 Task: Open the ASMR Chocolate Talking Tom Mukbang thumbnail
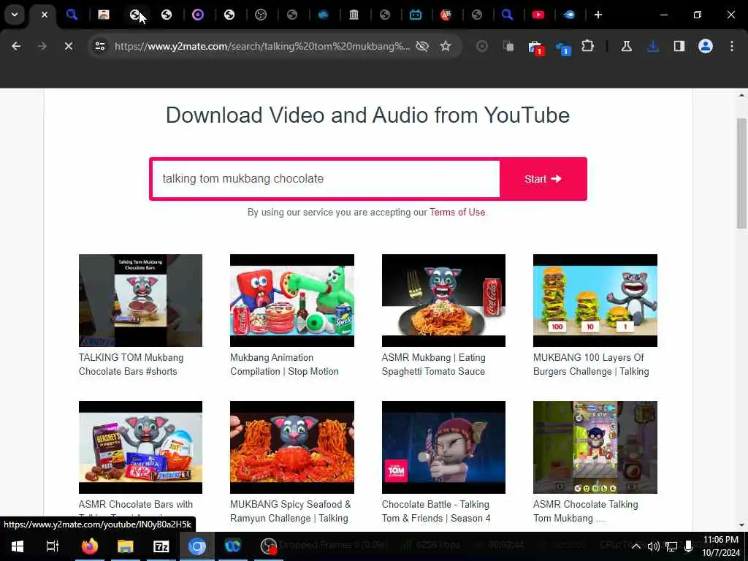[595, 448]
